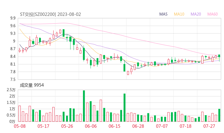Screen dimensions: 224x133
Task: Click the 06-28 date axis label
Action: pyautogui.click(x=138, y=126)
